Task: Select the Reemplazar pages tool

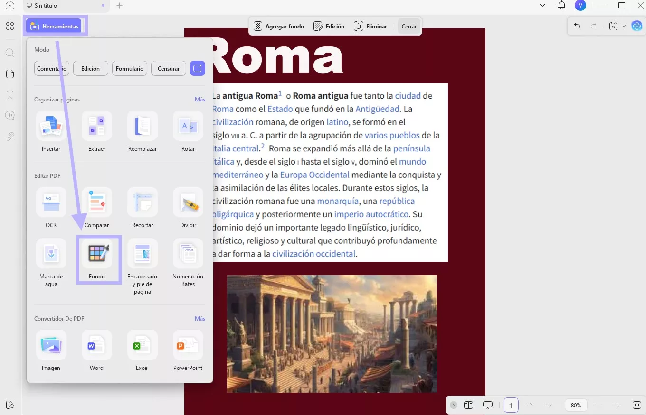Action: (142, 131)
